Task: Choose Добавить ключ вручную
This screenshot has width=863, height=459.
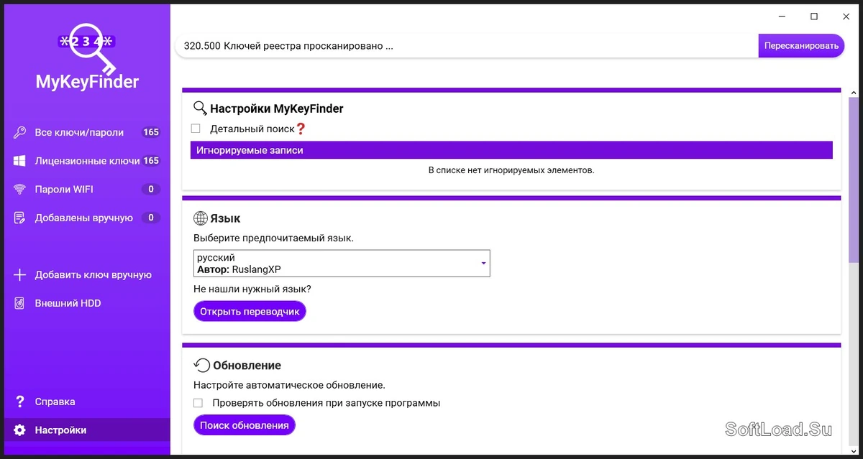Action: coord(87,275)
